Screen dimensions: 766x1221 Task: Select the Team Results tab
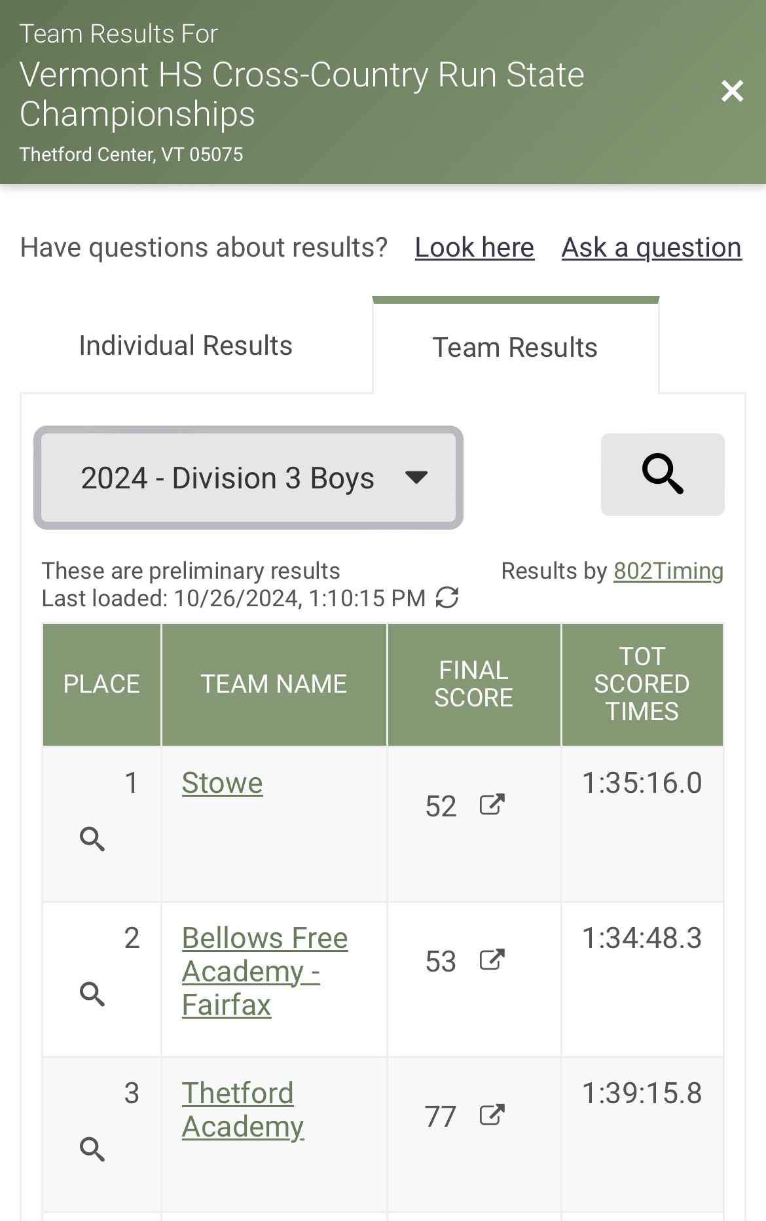point(515,348)
